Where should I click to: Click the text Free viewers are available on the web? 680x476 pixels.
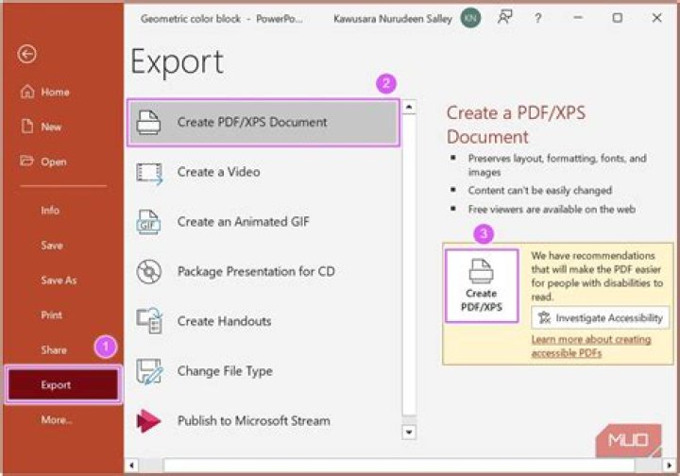tap(552, 210)
